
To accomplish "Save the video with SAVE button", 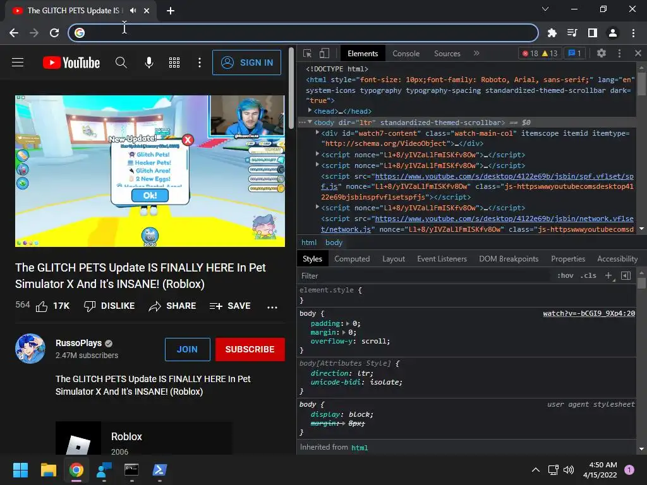I will click(x=230, y=306).
